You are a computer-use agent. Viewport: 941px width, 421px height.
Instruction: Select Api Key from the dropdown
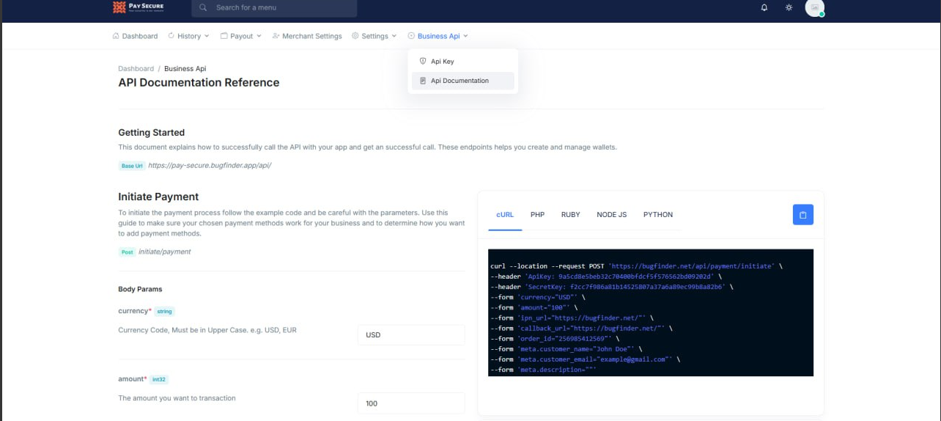tap(463, 62)
